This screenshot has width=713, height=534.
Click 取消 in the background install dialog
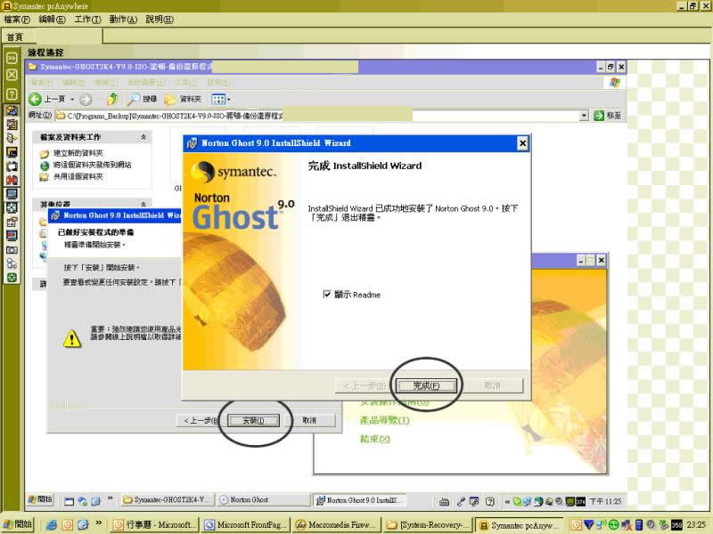[x=309, y=420]
